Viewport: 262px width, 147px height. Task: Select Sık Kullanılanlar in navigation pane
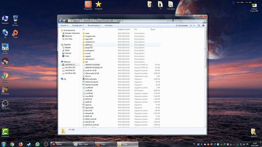tap(69, 30)
